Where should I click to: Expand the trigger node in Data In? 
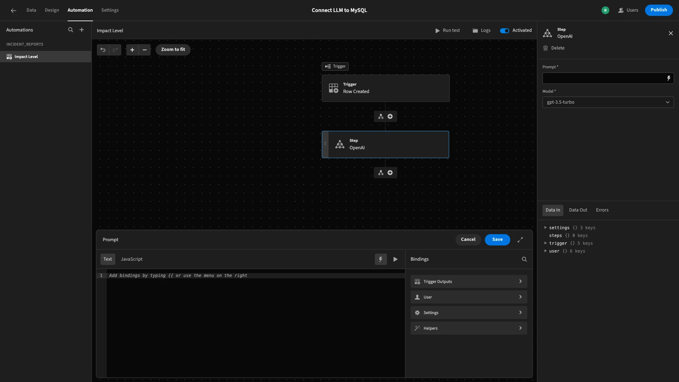pyautogui.click(x=546, y=243)
